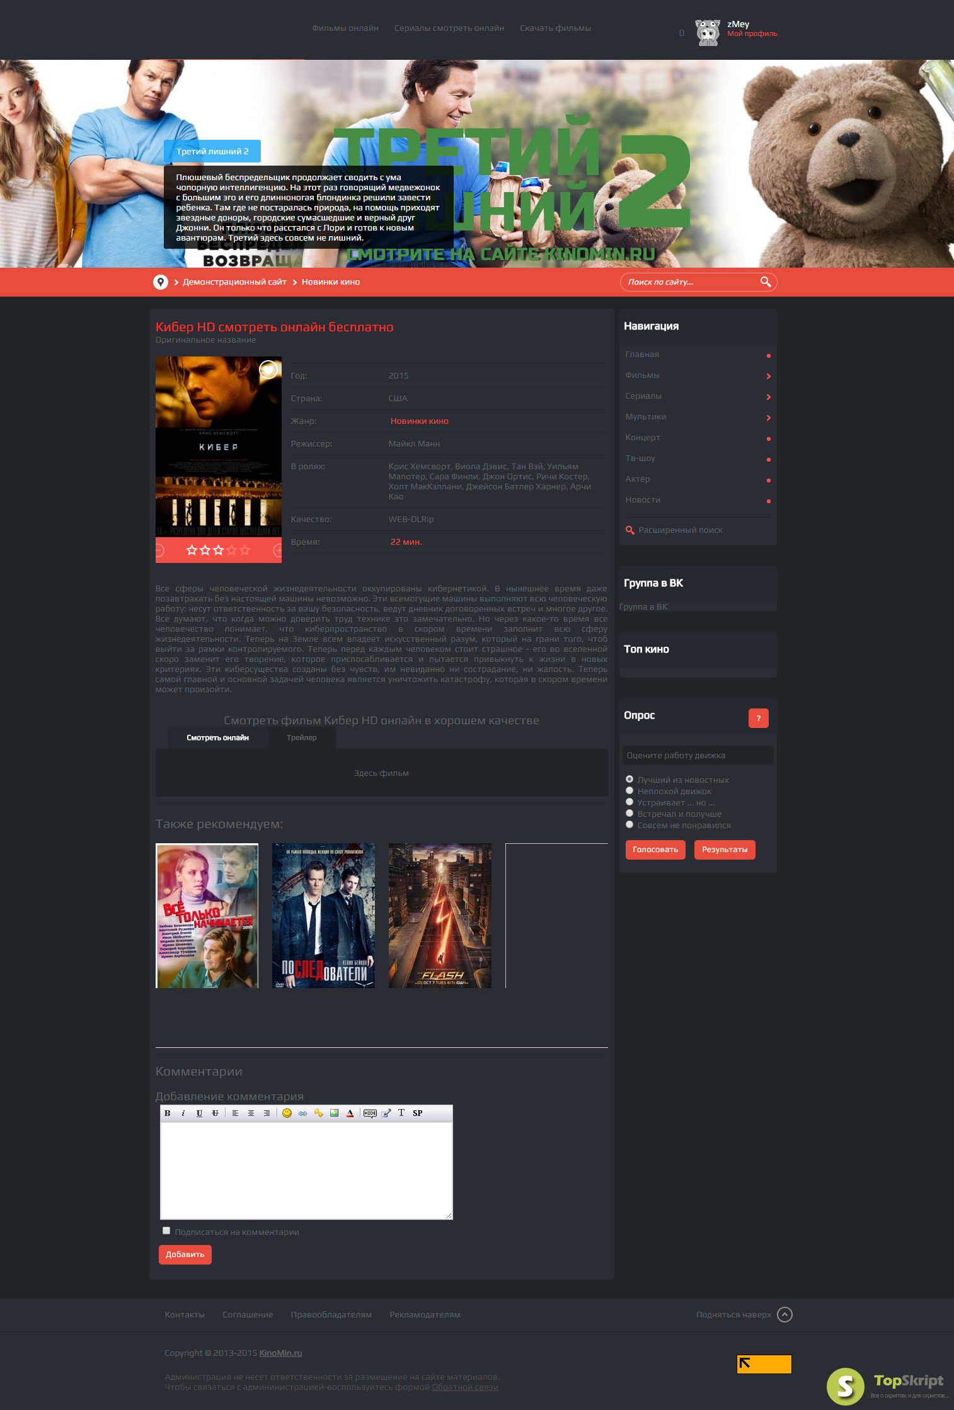Open advanced search with red magnifier

(x=629, y=530)
